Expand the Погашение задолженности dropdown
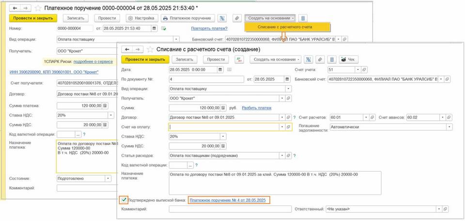The height and width of the screenshot is (221, 465). click(x=449, y=127)
